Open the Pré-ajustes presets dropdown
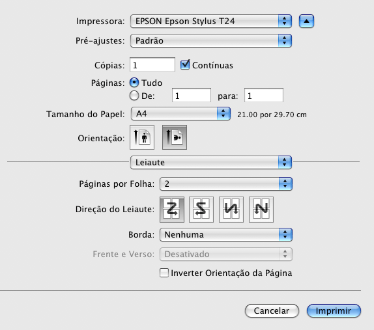The image size is (374, 330). (x=211, y=41)
